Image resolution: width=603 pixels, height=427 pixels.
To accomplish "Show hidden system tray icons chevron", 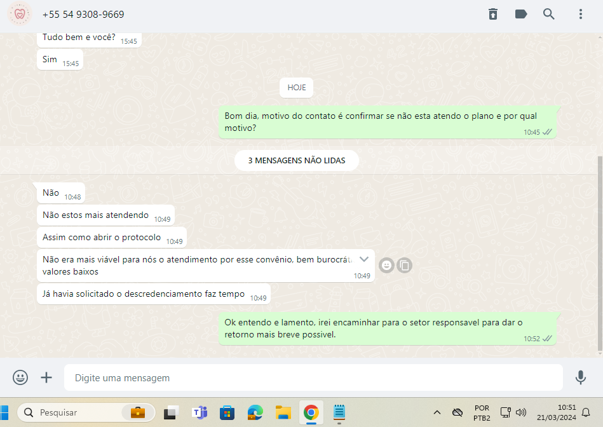I will coord(437,412).
